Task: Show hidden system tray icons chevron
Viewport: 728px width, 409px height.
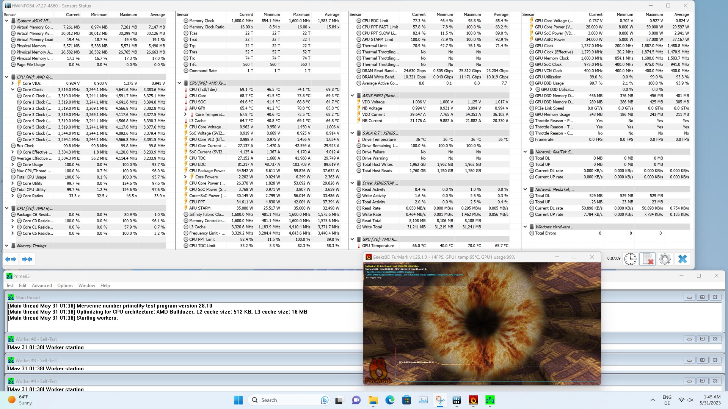Action: coord(652,400)
